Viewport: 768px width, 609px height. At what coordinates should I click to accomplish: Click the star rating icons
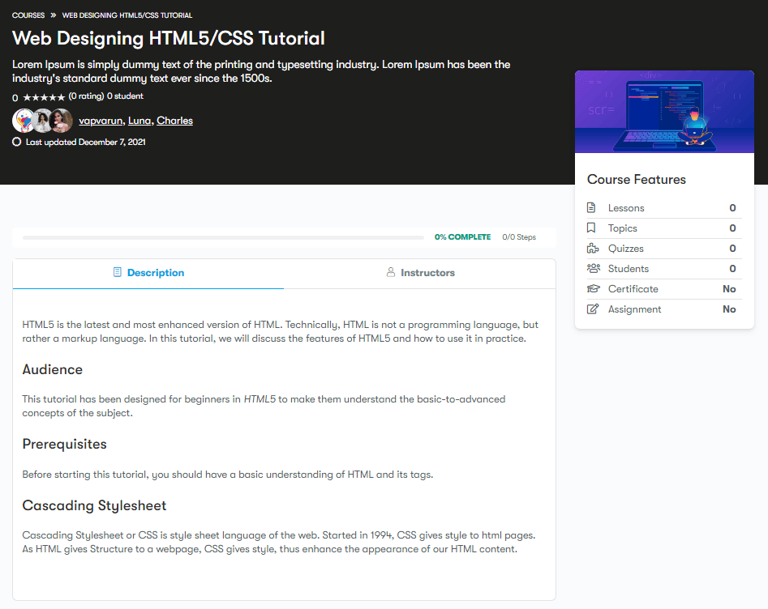pyautogui.click(x=44, y=96)
